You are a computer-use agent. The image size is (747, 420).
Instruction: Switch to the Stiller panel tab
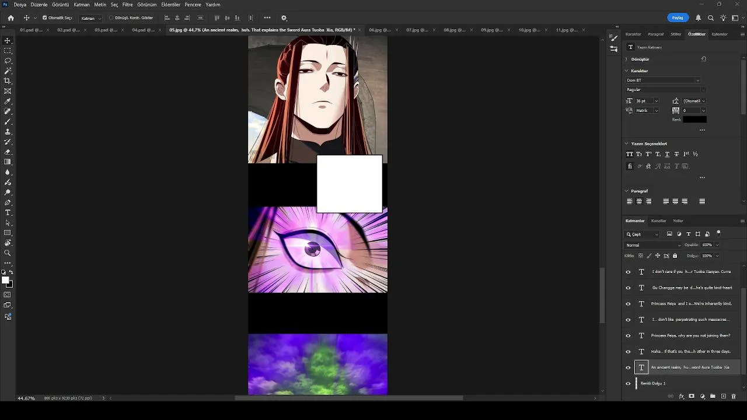click(676, 34)
